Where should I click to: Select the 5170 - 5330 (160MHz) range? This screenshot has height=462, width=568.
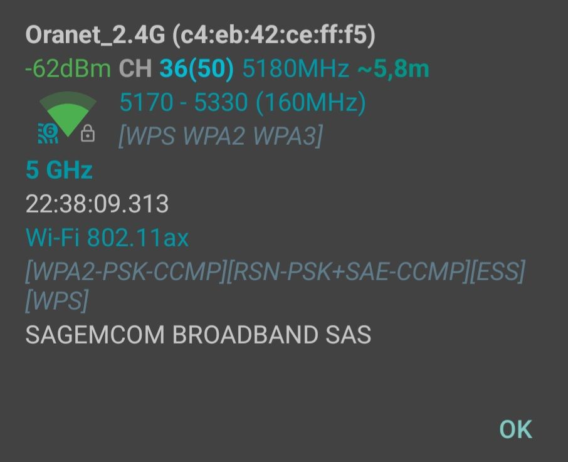[x=243, y=102]
